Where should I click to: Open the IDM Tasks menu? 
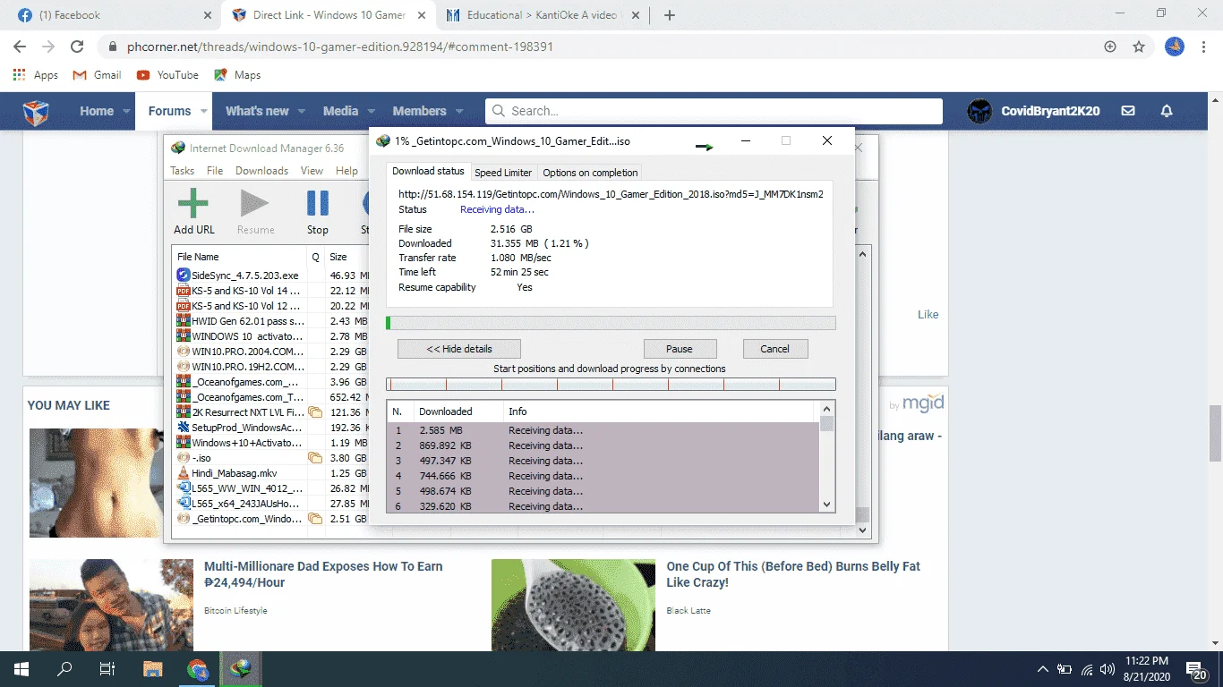[182, 171]
